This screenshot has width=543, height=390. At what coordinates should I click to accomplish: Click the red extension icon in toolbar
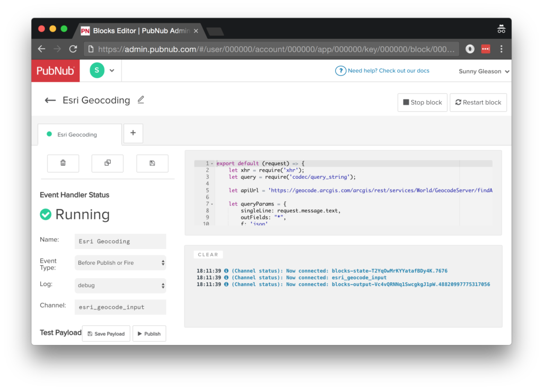tap(485, 49)
